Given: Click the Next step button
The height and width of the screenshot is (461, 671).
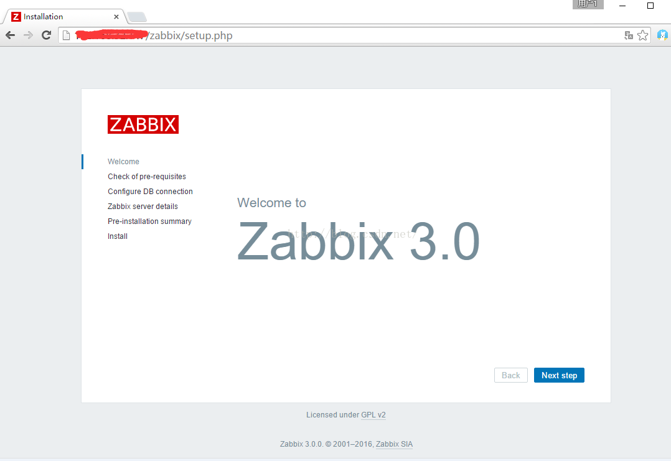Looking at the screenshot, I should [559, 375].
